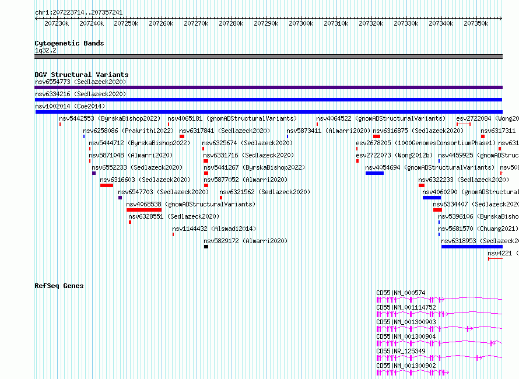This screenshot has height=379, width=519.
Task: Open variant nsv6334407 label
Action: point(476,204)
